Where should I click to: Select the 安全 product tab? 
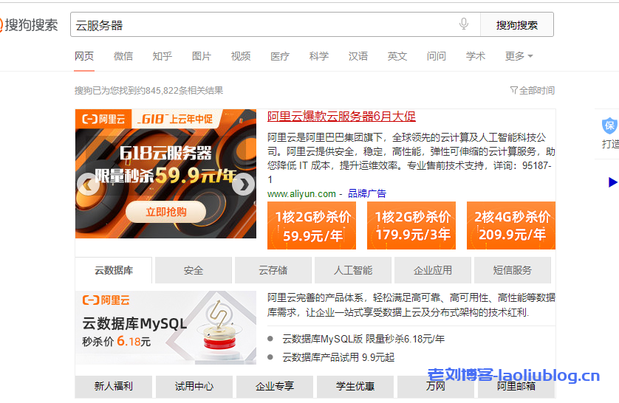click(194, 270)
